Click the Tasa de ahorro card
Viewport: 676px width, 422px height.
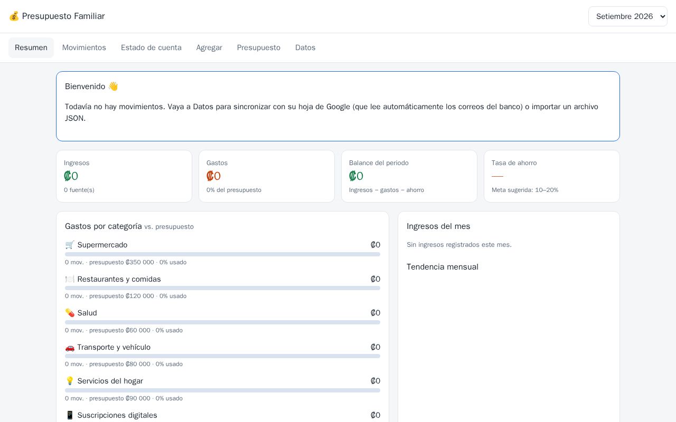[x=552, y=176]
